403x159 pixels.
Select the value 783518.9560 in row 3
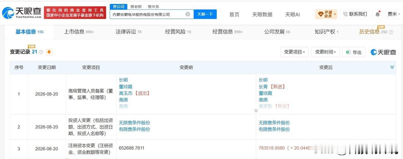point(272,148)
